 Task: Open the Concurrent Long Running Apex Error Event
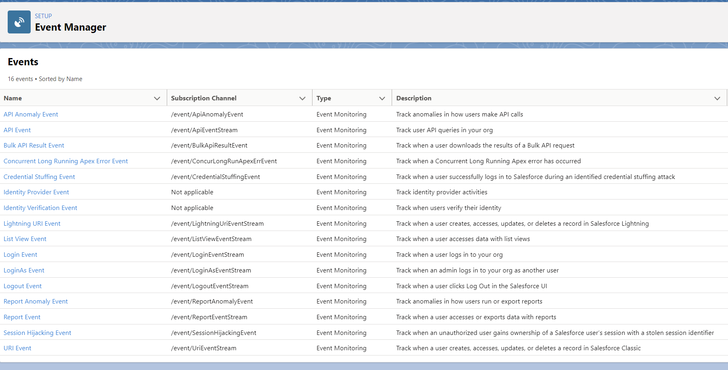click(65, 161)
